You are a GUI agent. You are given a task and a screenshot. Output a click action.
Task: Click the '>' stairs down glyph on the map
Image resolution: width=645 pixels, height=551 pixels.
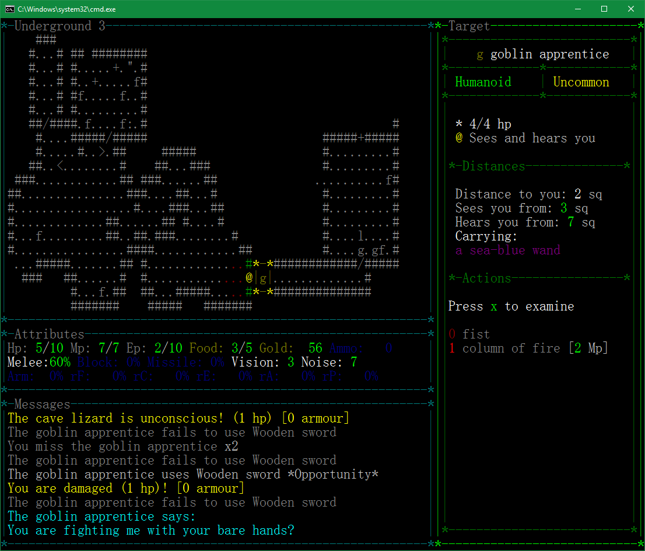coord(103,152)
